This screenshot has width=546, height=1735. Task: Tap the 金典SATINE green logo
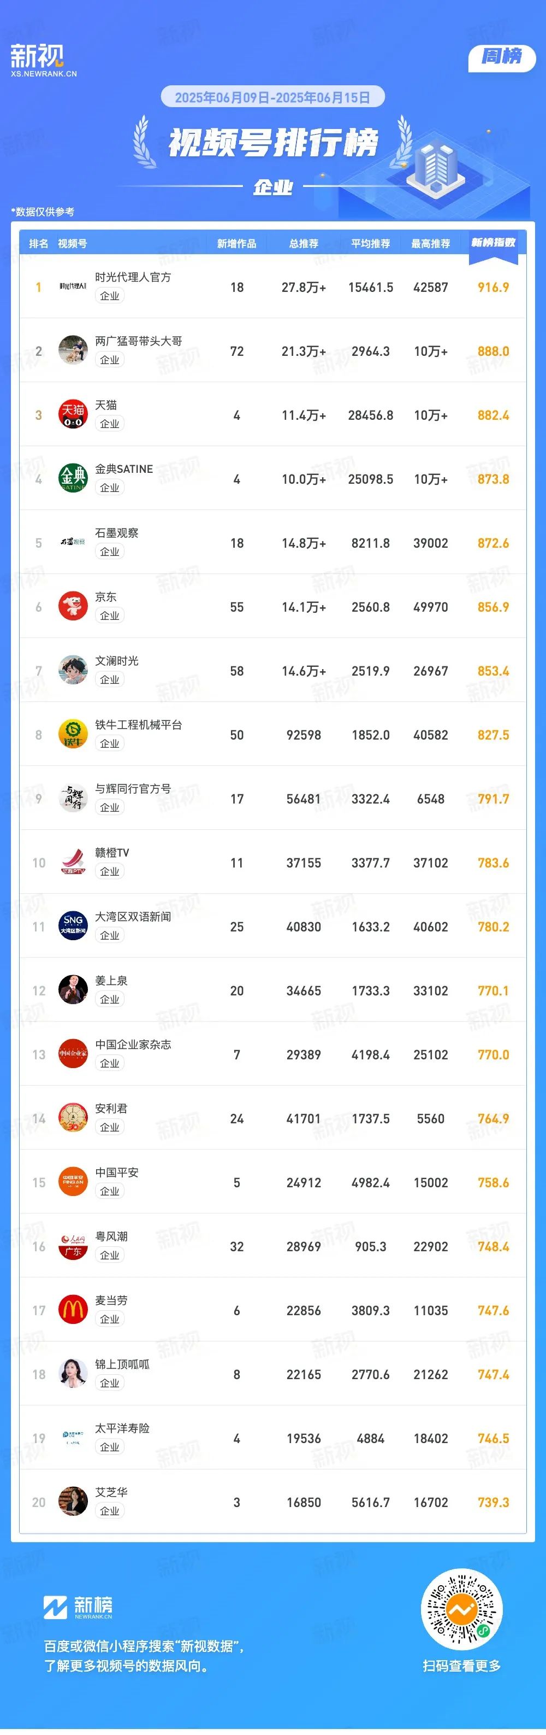(73, 479)
